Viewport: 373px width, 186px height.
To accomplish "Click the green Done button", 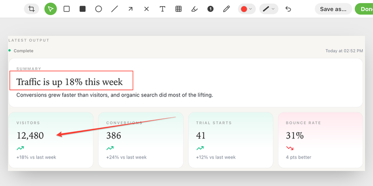I will click(364, 9).
